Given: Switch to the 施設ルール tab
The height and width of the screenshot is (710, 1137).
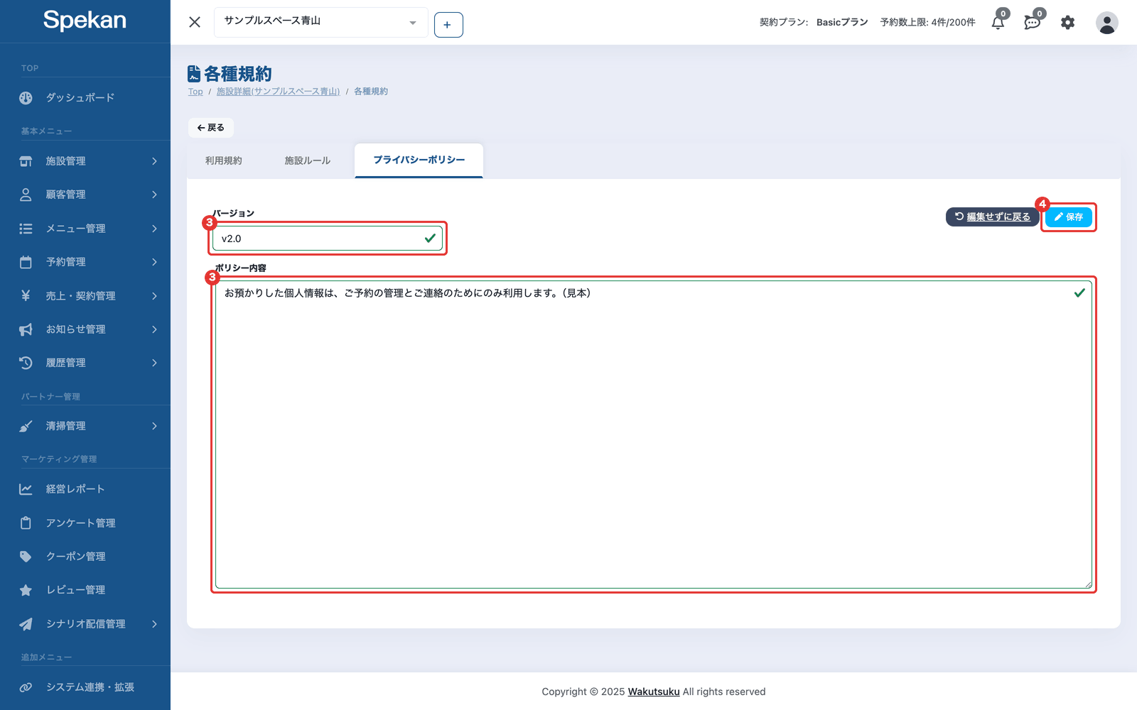Looking at the screenshot, I should 308,161.
